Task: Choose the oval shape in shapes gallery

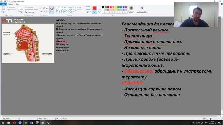Action: click(62, 7)
